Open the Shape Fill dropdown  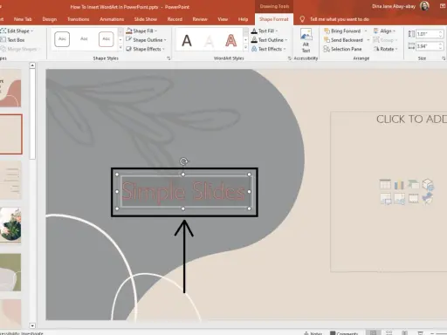(141, 31)
